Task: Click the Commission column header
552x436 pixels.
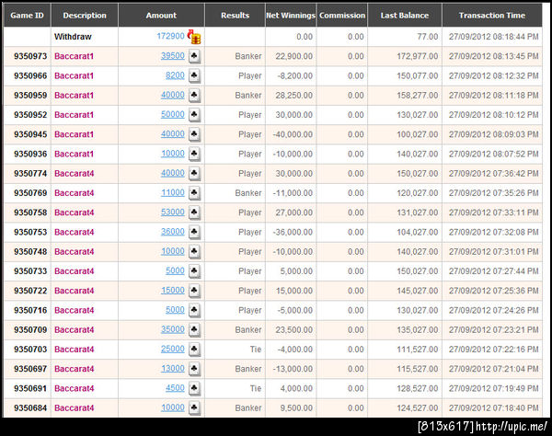Action: pyautogui.click(x=342, y=16)
